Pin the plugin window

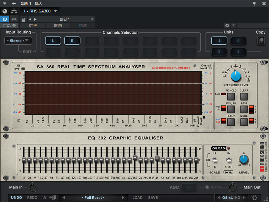254,3
